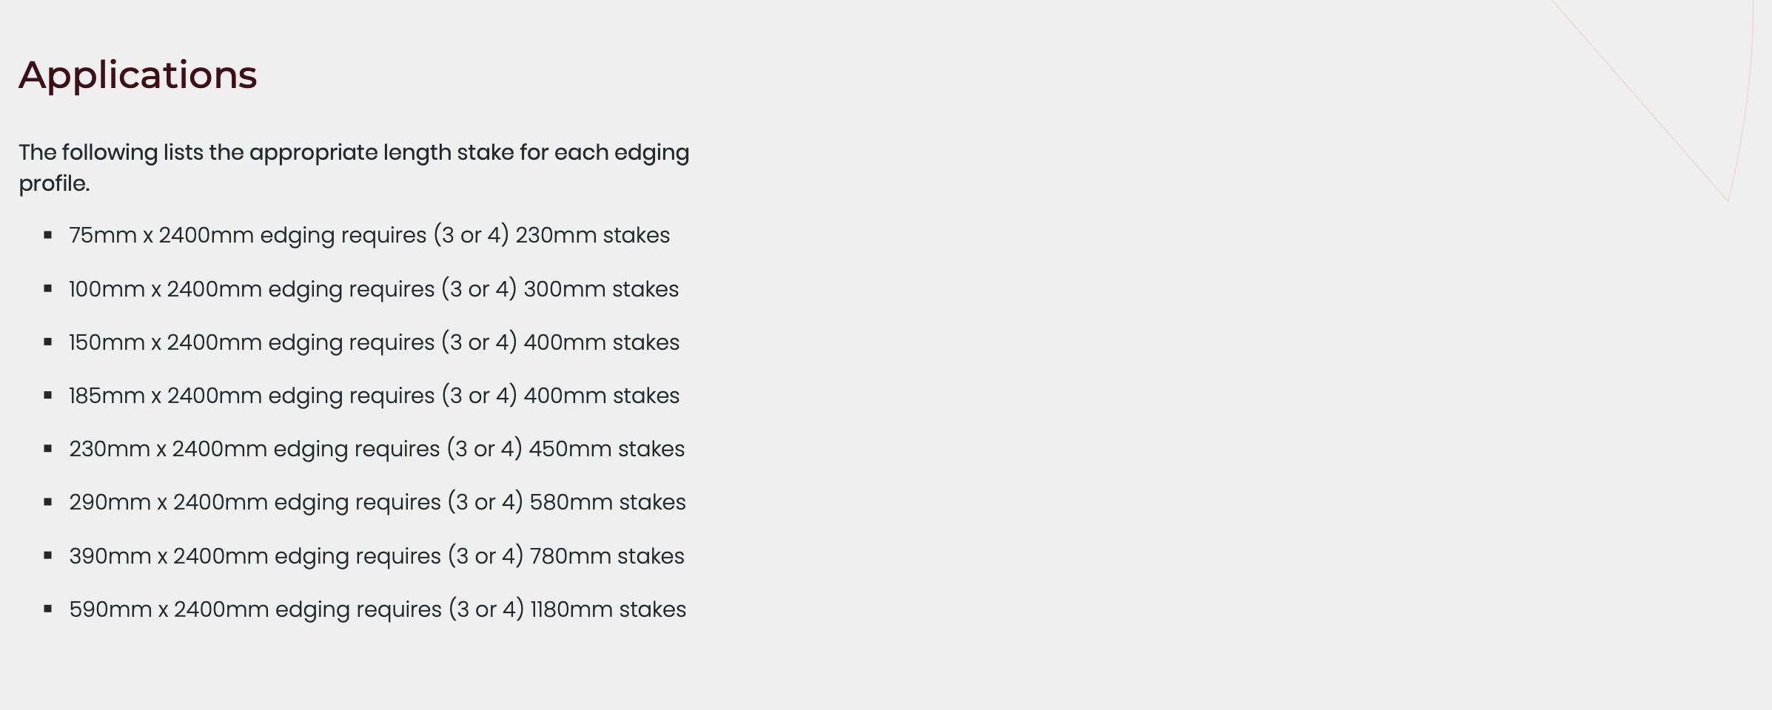Select the 150mm x 2400mm edging line
Image resolution: width=1772 pixels, height=710 pixels.
(374, 342)
